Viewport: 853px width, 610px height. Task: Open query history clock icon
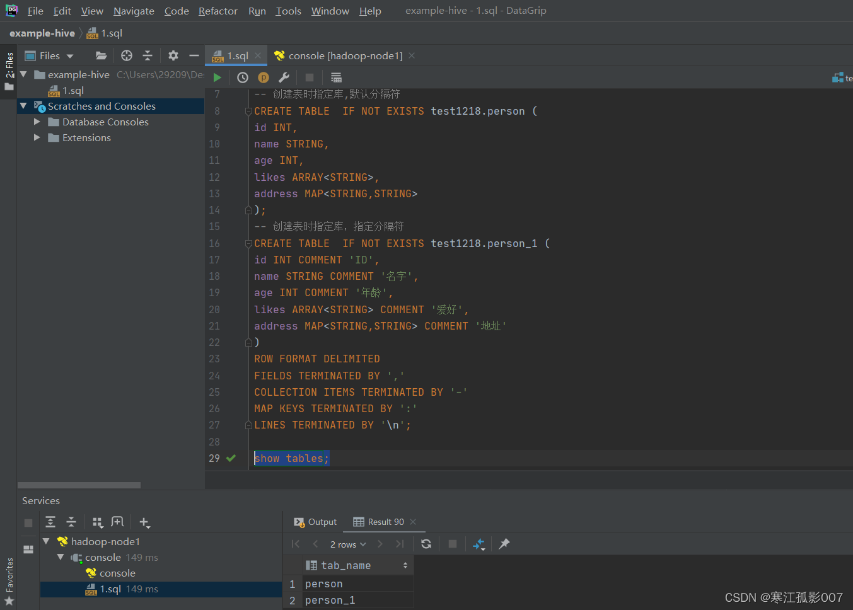click(243, 78)
